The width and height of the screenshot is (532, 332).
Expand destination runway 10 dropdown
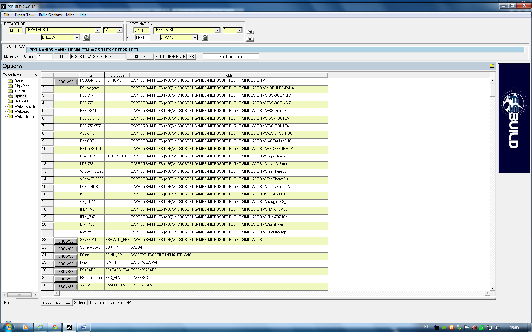(239, 30)
